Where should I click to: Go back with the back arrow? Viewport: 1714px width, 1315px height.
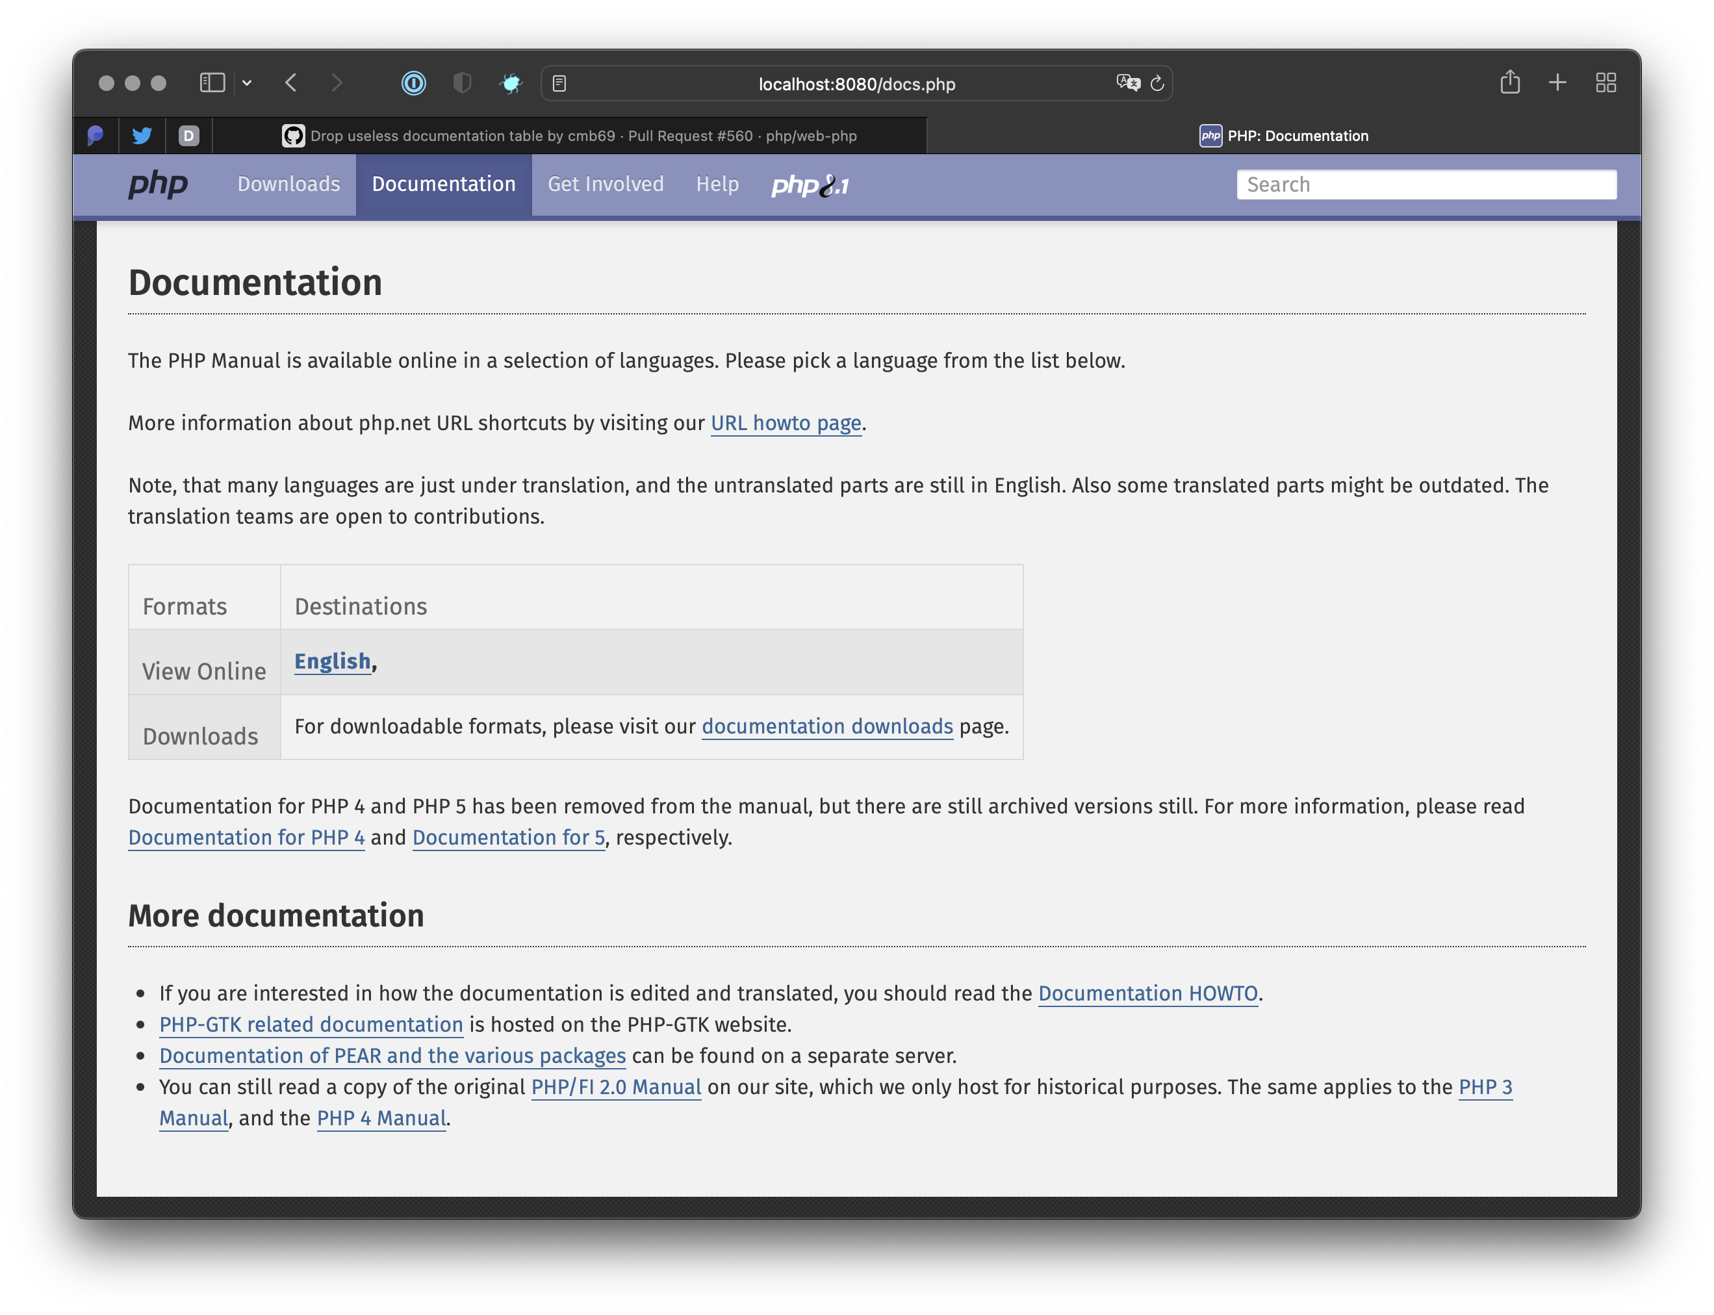291,83
